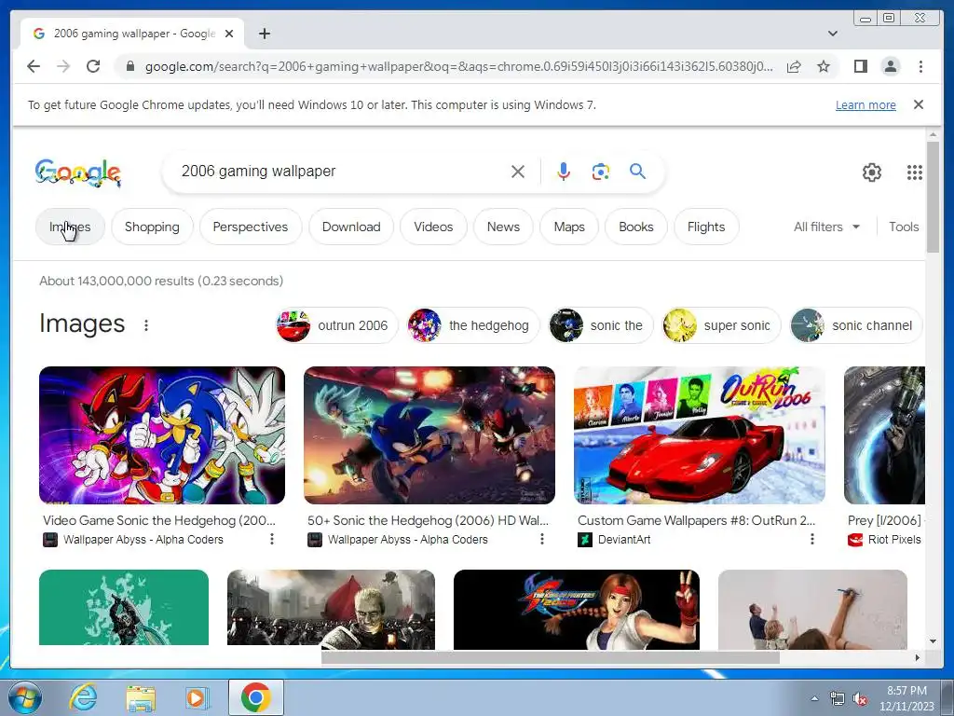This screenshot has width=954, height=716.
Task: Open Windows Media Player from the taskbar
Action: point(196,697)
